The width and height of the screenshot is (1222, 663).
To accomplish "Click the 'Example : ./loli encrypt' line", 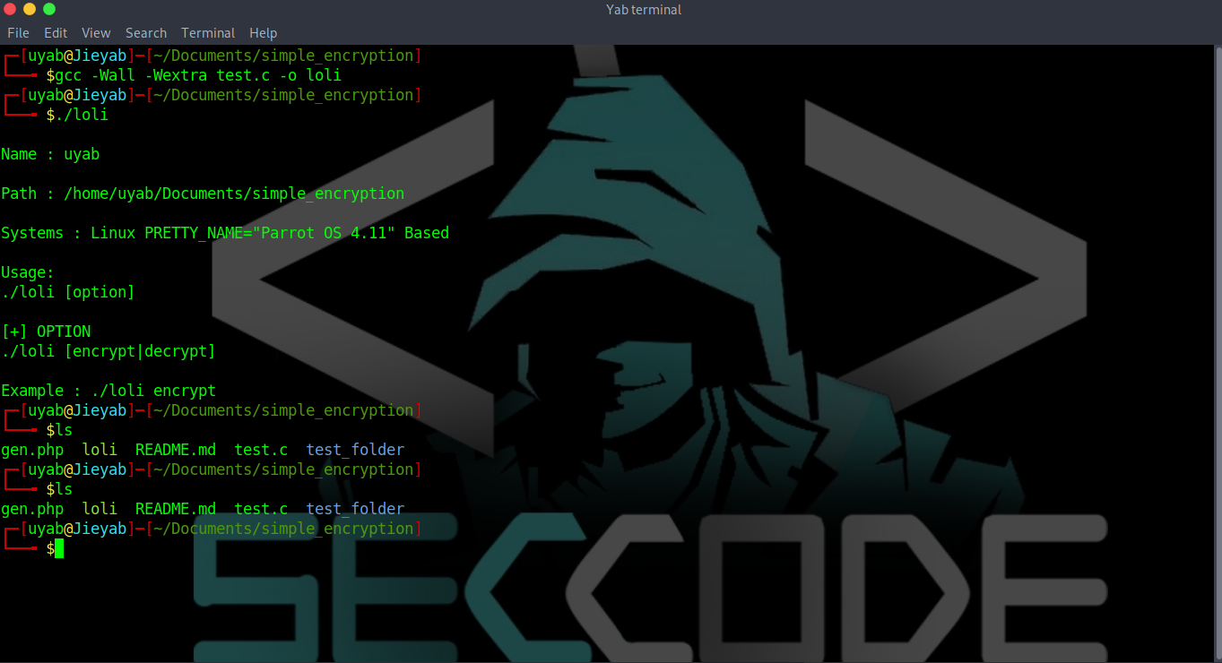I will 108,391.
